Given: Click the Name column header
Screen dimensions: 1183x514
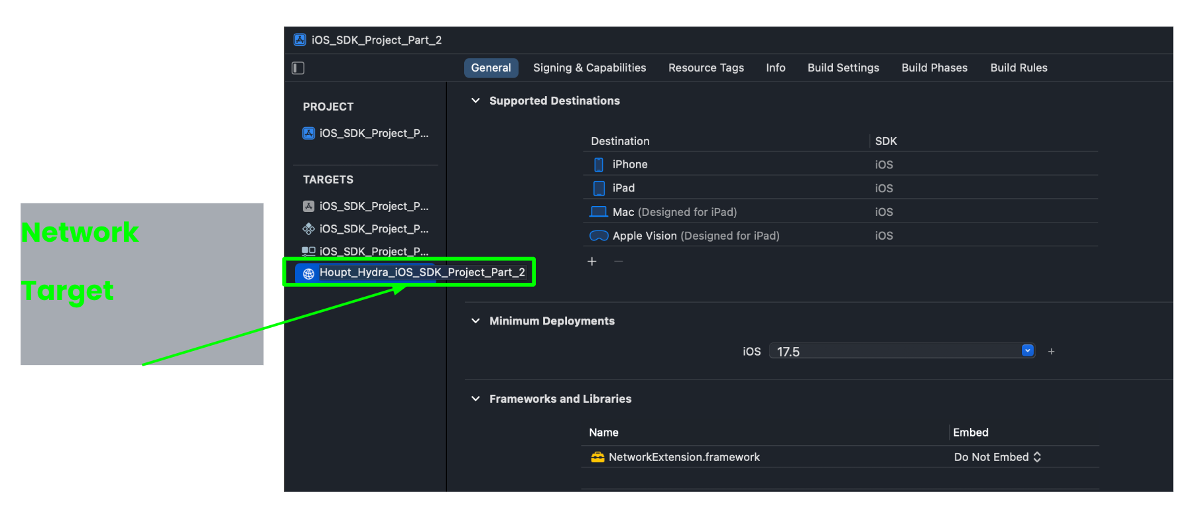Looking at the screenshot, I should tap(603, 433).
